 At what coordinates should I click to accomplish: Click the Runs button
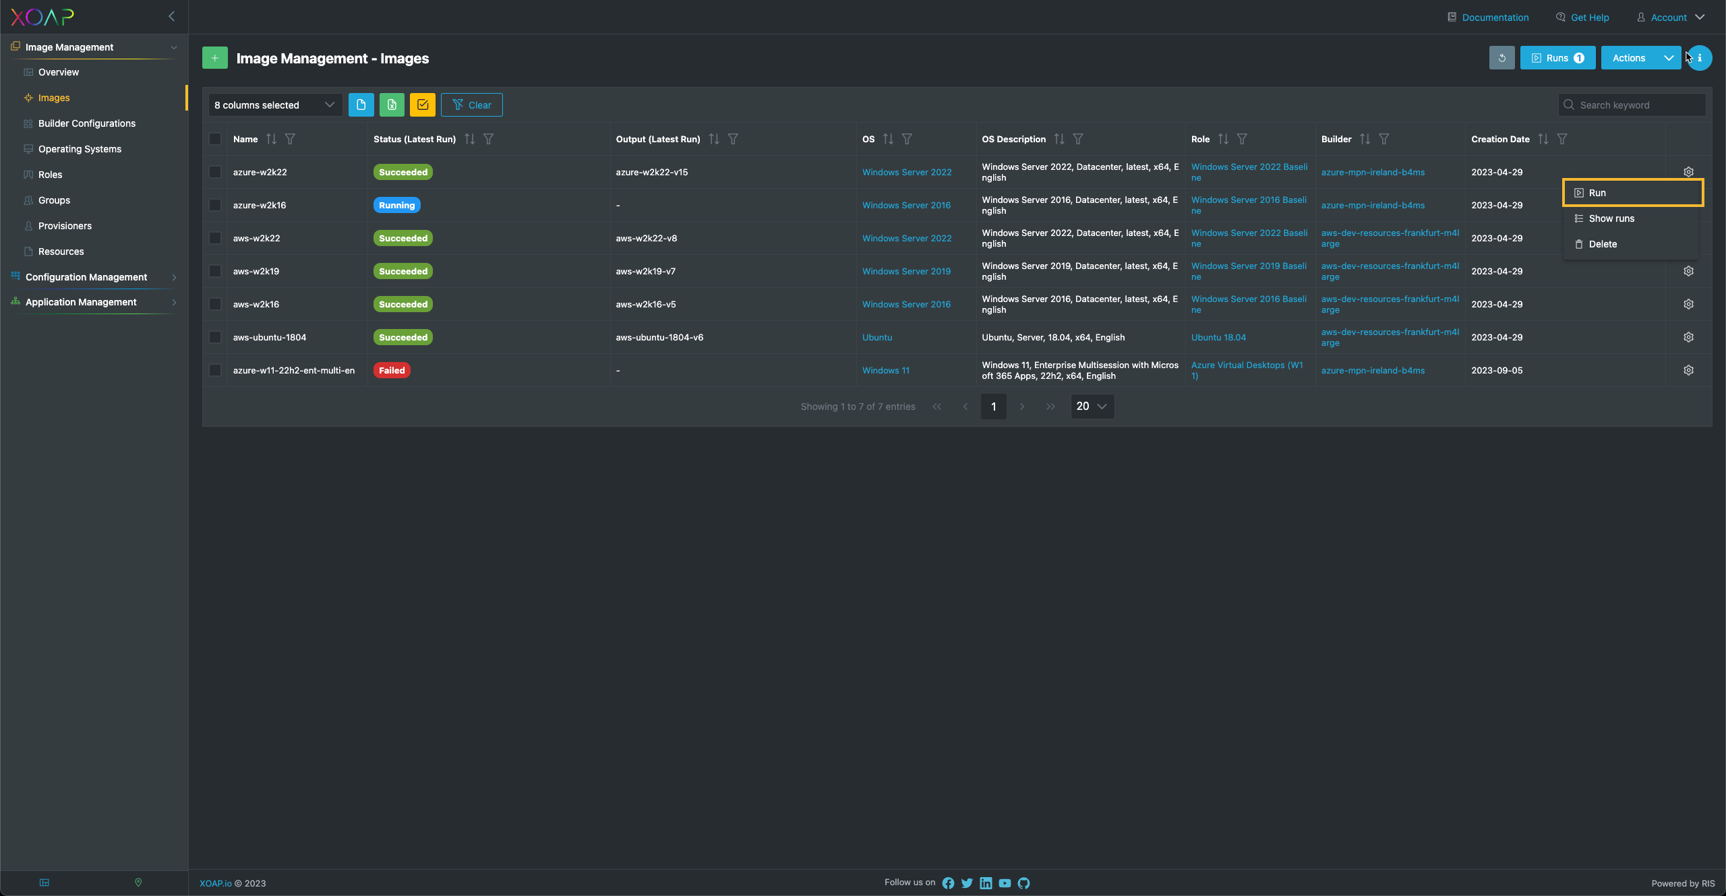coord(1557,58)
